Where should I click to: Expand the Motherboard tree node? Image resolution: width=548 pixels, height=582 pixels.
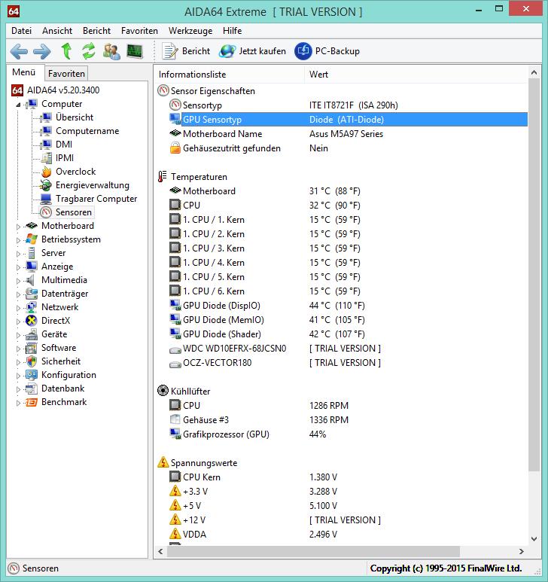tap(18, 227)
